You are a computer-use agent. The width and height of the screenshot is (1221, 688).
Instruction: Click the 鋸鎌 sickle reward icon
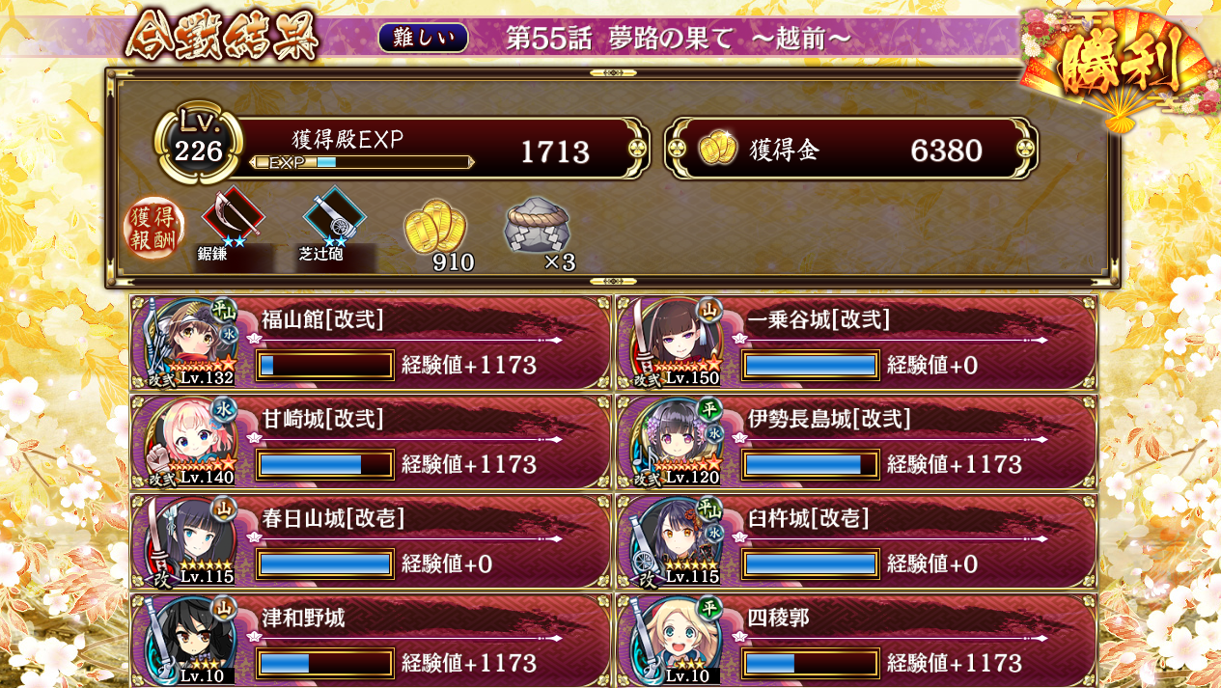[x=232, y=217]
